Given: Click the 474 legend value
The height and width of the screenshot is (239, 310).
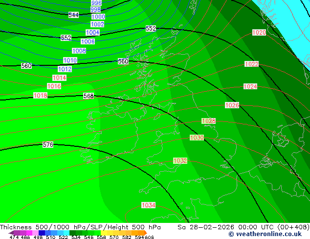Looking at the screenshot, I should point(14,237).
